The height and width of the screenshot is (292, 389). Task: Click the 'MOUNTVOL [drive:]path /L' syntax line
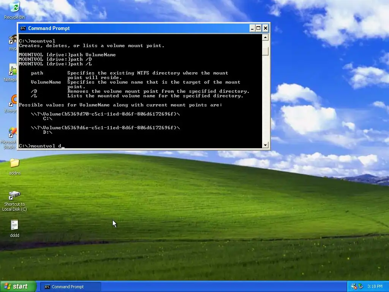(x=55, y=64)
